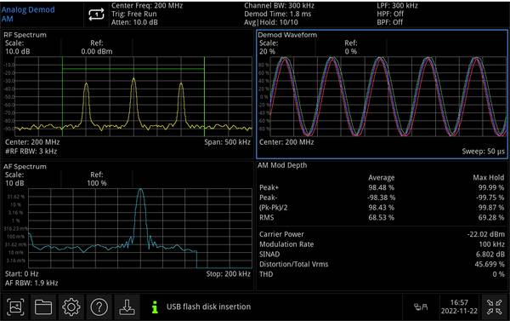The image size is (510, 321).
Task: Select the Center Freq: 200 MHz setting
Action: pos(147,6)
